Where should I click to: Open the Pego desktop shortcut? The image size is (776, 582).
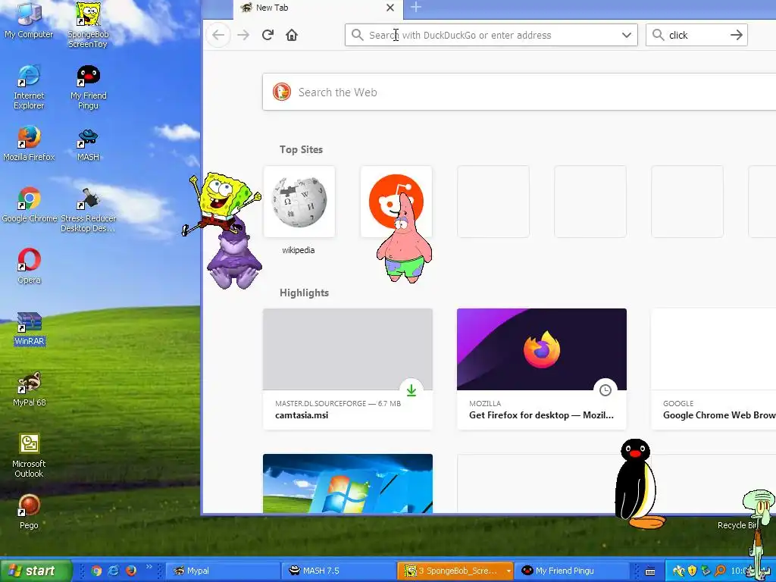[x=29, y=512]
